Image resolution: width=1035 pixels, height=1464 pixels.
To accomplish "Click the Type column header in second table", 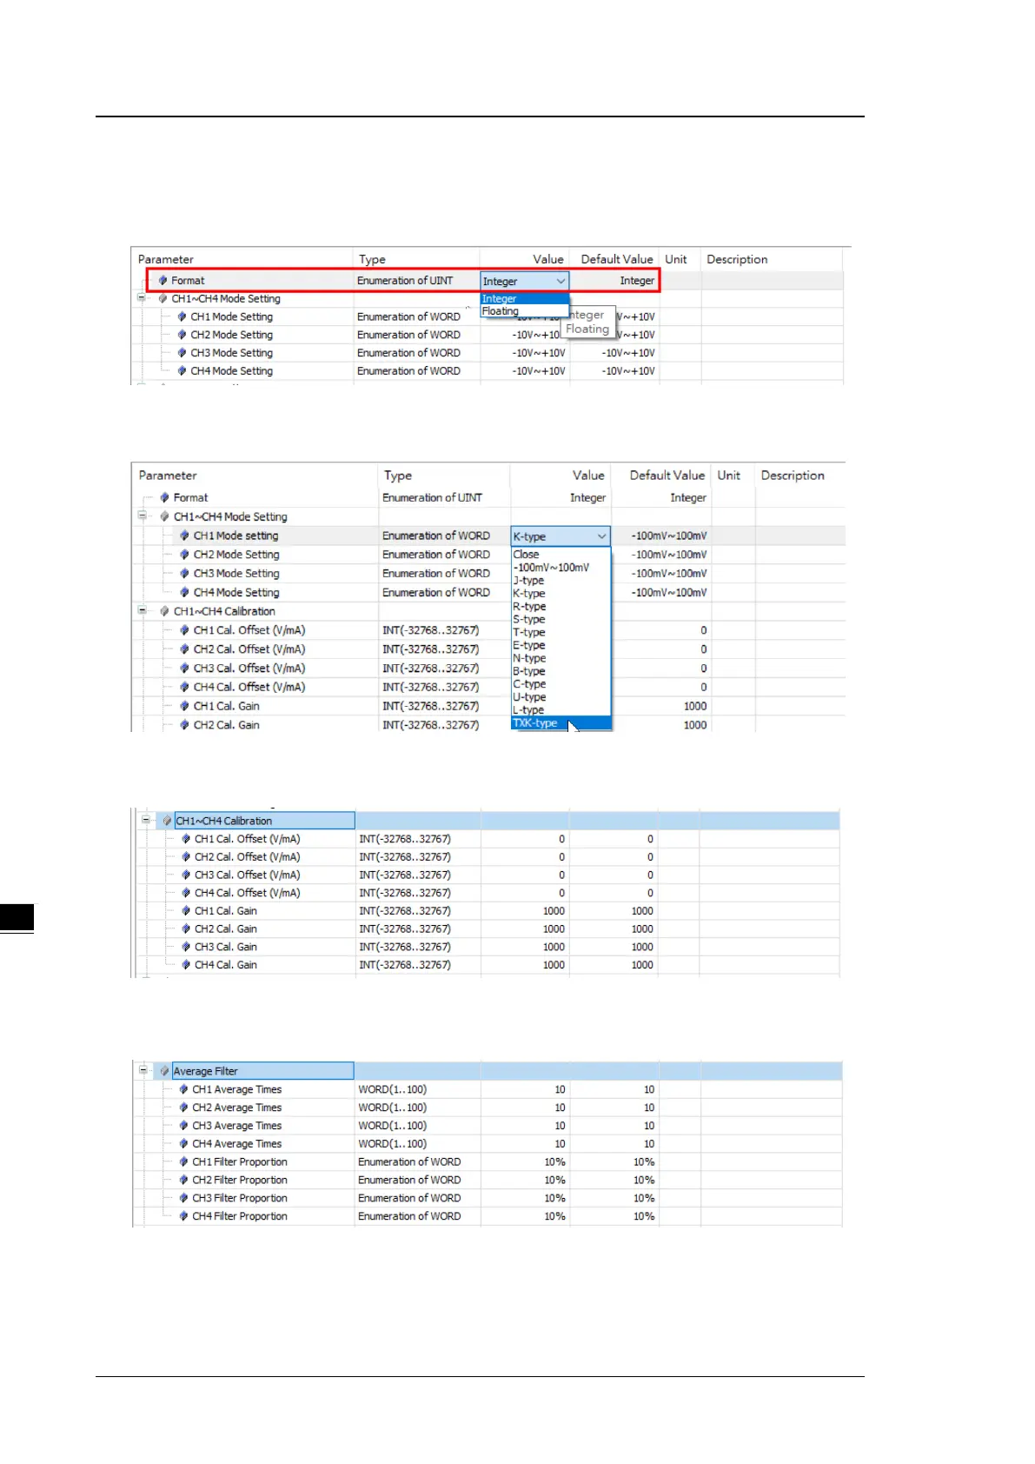I will pyautogui.click(x=398, y=476).
